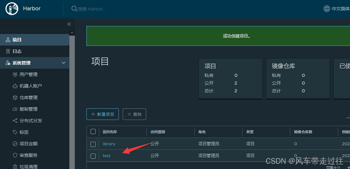350x169 pixels.
Task: Click the 项目 page heading
Action: click(100, 61)
